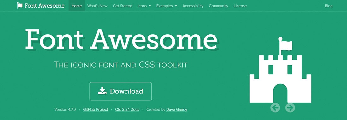
Task: Open the GitHub Project link
Action: [x=96, y=109]
